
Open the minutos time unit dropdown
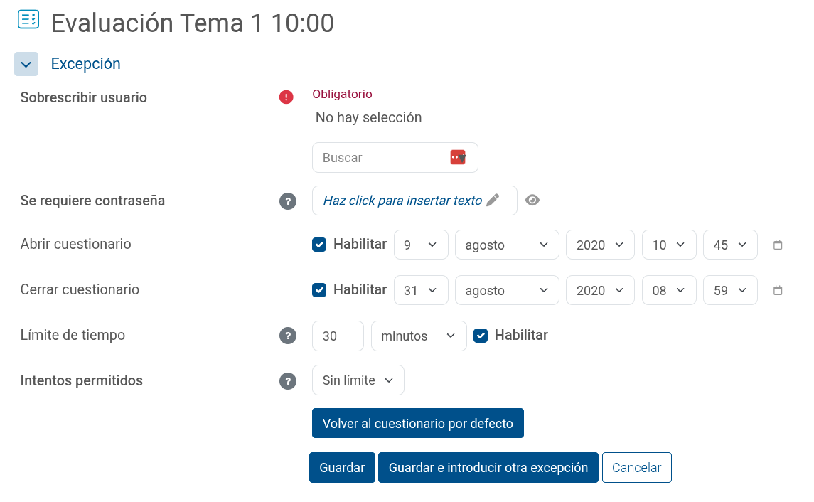click(419, 336)
